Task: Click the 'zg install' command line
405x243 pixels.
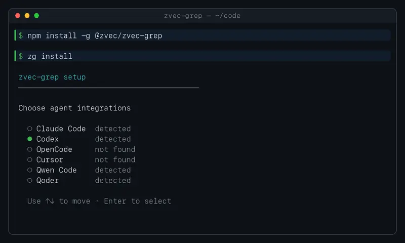Action: (202, 56)
